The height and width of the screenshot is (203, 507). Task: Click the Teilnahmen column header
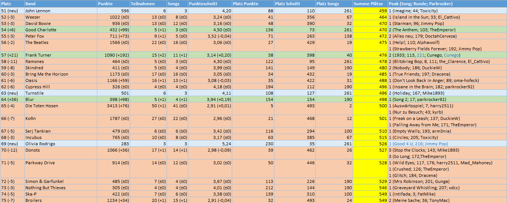[140, 4]
